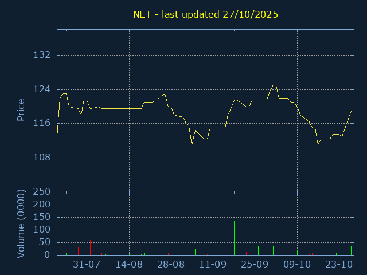Select the 14-08 date tick label
Viewport: 367px width, 275px height.
click(x=130, y=265)
